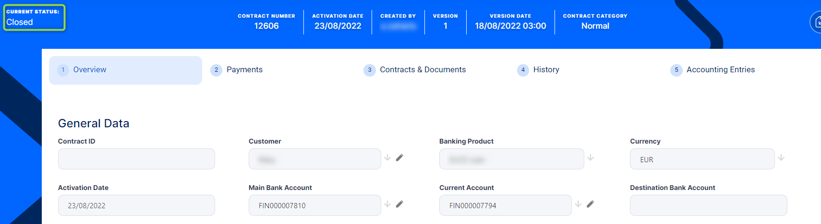Click the Current Status Closed badge
821x224 pixels.
(34, 18)
